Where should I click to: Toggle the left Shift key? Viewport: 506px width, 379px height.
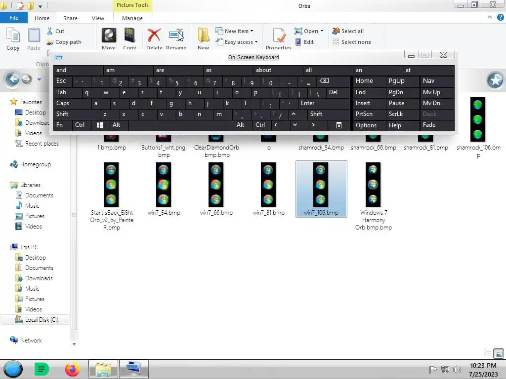click(77, 114)
